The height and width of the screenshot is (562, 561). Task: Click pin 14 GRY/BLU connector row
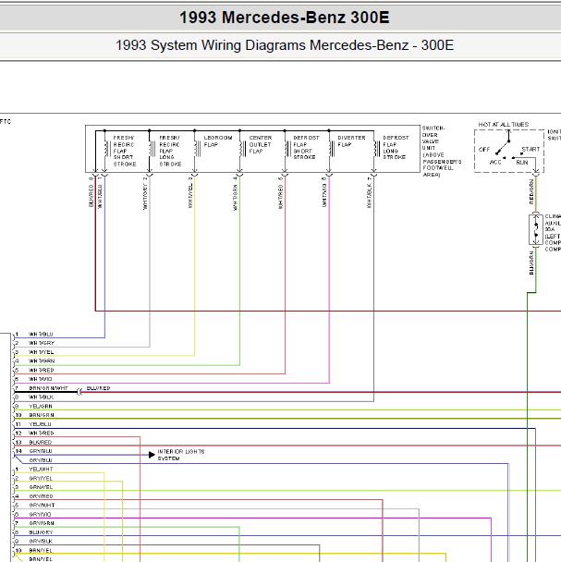(33, 451)
